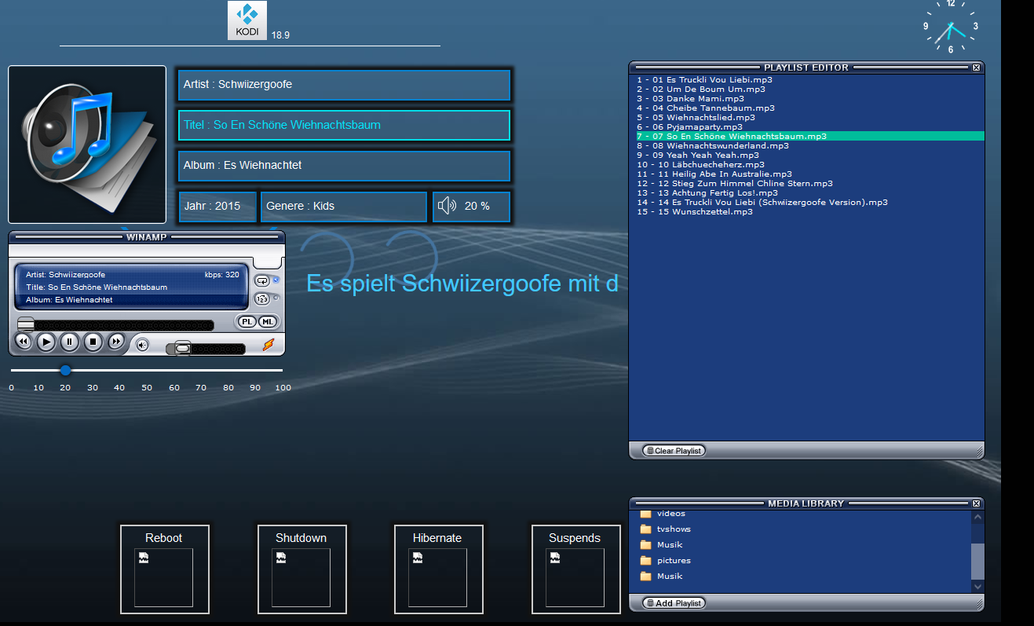This screenshot has width=1034, height=626.
Task: Open the tvshows folder in Media Library
Action: pos(673,529)
